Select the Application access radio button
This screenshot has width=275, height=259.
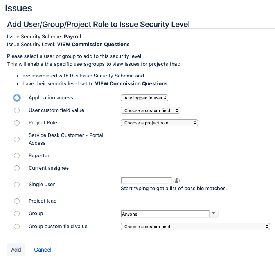coord(16,98)
